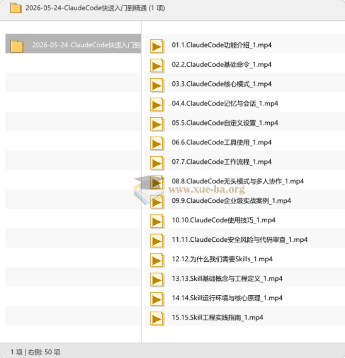Screen dimensions: 345x358
Task: Click the video icon for 12.12.为什么我们需要Skills_1.mp4
Action: point(156,260)
